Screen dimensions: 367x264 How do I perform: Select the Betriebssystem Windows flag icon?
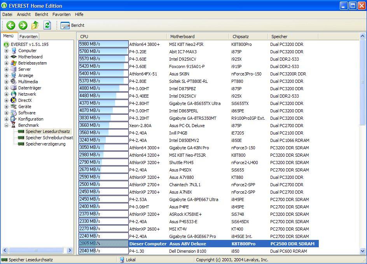pyautogui.click(x=14, y=63)
